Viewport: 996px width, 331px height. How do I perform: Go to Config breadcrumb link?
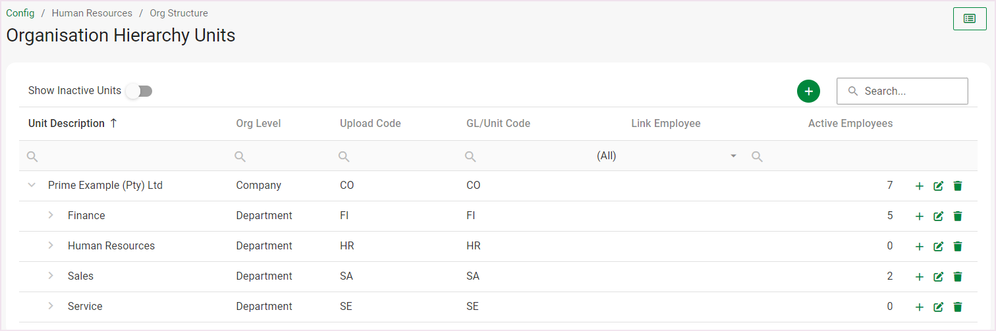[x=20, y=13]
